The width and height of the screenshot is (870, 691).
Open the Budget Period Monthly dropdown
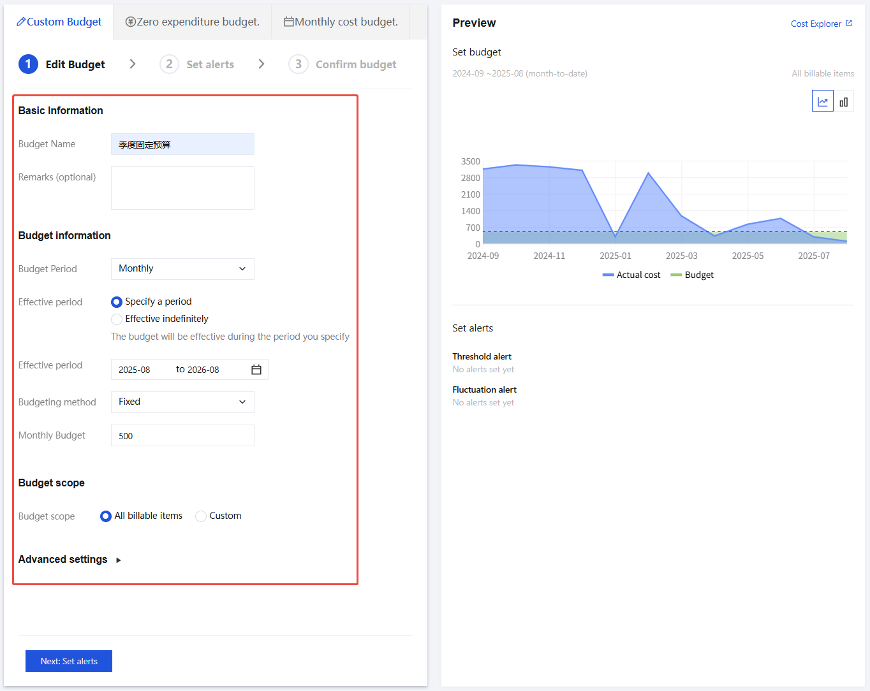(x=182, y=269)
